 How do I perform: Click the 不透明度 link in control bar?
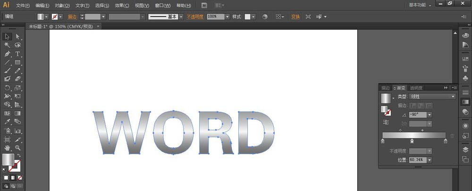click(x=195, y=17)
